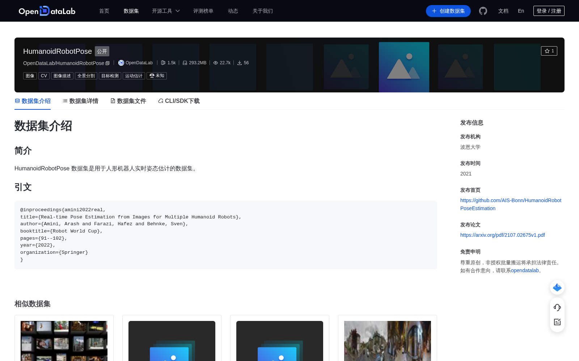Switch to 数据集文件 tab
Screen dimensions: 579x361
point(128,101)
